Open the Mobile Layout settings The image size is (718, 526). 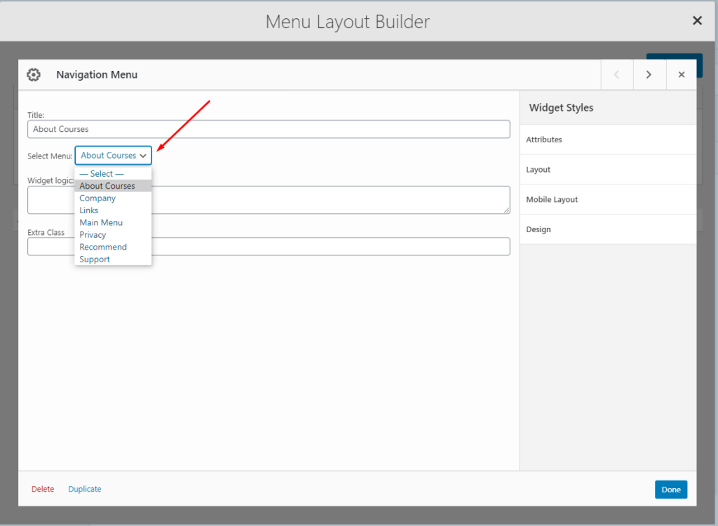coord(552,199)
